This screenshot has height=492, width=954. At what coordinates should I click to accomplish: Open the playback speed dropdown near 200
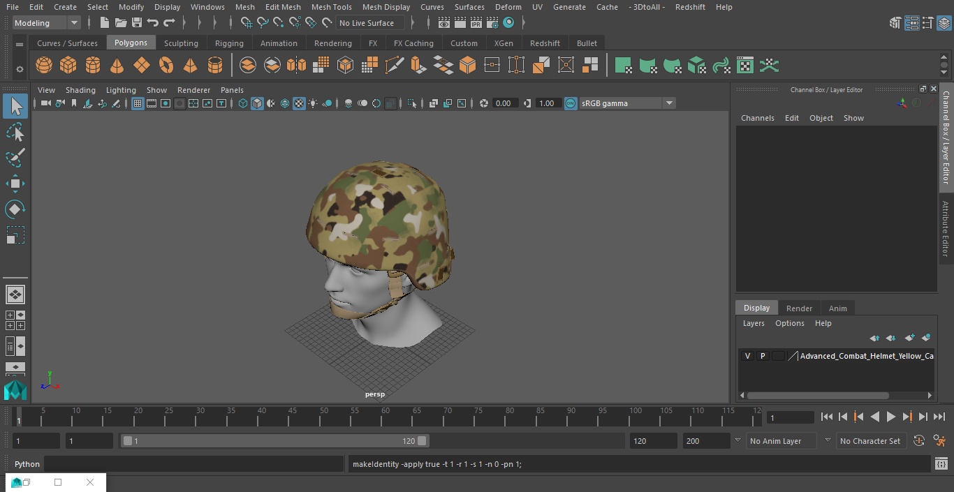(x=737, y=441)
